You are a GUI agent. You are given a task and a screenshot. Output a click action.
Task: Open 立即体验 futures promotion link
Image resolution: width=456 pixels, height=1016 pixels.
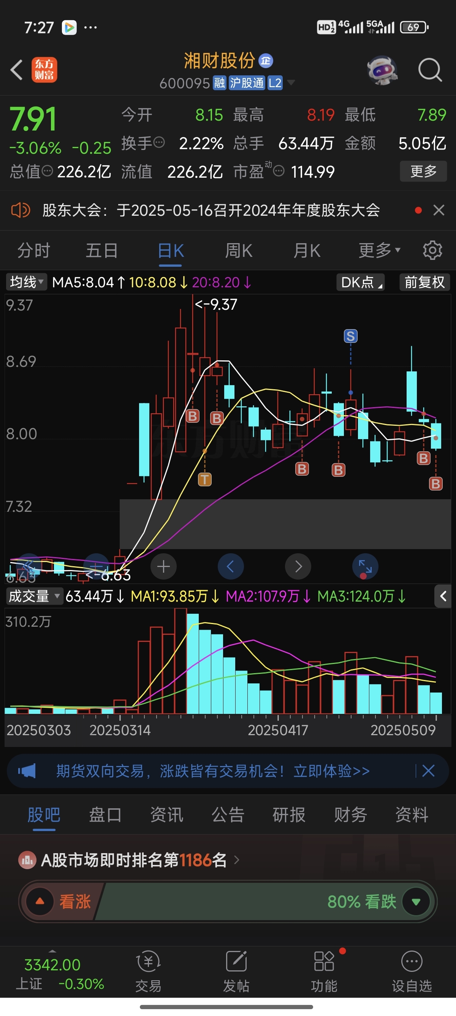point(331,771)
